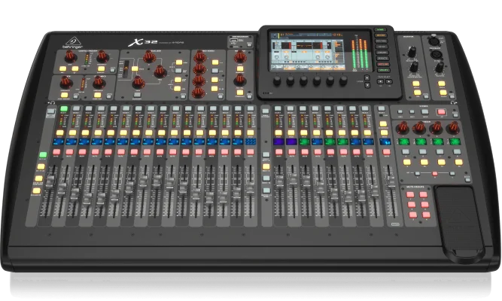The image size is (502, 301).
Task: Toggle Mute Group 6 button
Action: pos(426,215)
